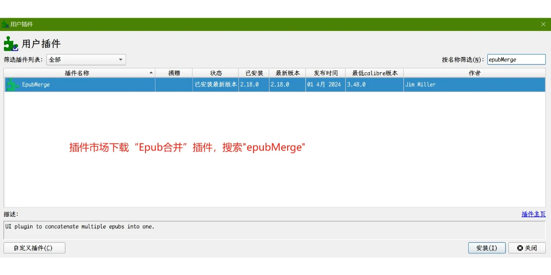
Task: Click the title bar puzzle-piece app icon
Action: (5, 24)
